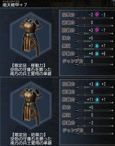Click plus end of bottom 移動力 bar
Image resolution: width=115 pixels, height=146 pixels.
(112, 126)
